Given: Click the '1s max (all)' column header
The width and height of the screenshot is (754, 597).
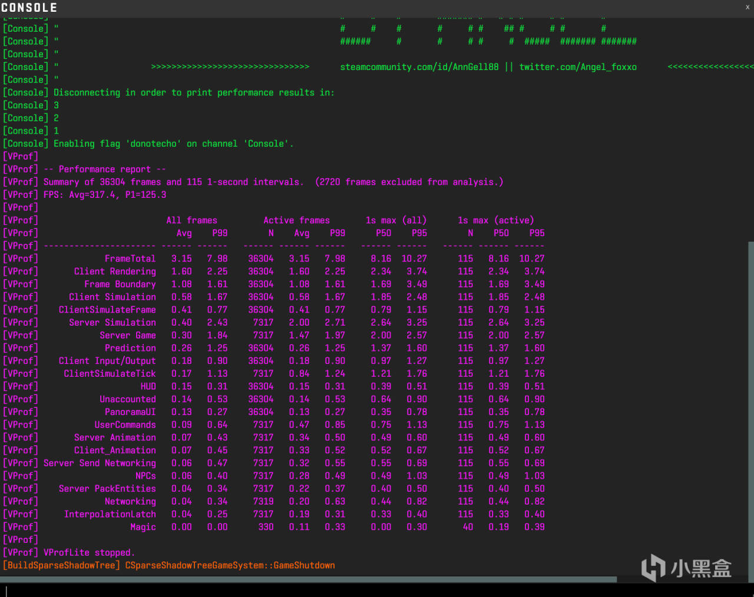Looking at the screenshot, I should (x=396, y=220).
